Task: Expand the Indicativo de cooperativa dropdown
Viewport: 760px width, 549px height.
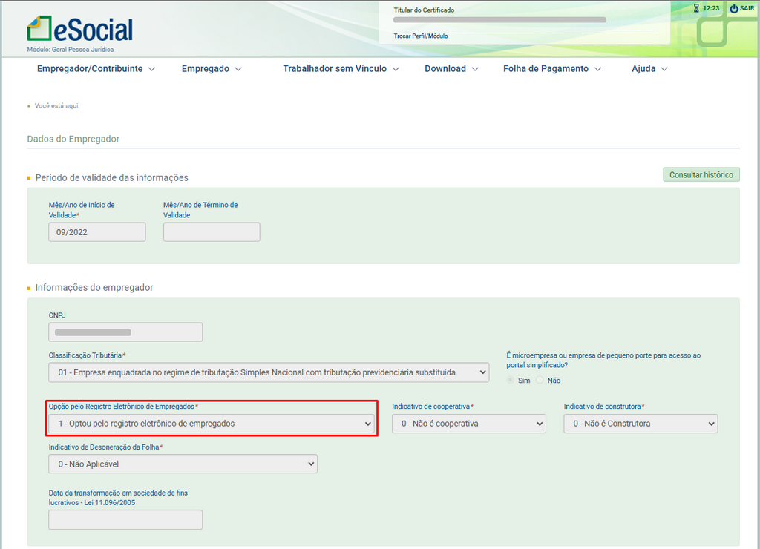Action: click(468, 424)
